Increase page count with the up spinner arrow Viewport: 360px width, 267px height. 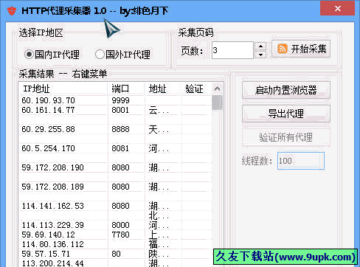260,46
